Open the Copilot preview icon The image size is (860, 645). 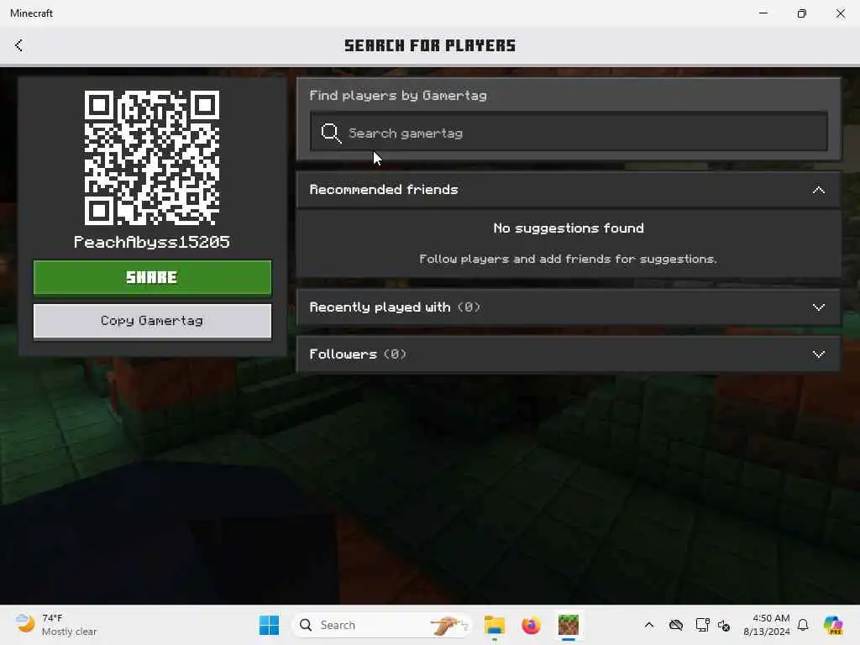pyautogui.click(x=833, y=625)
